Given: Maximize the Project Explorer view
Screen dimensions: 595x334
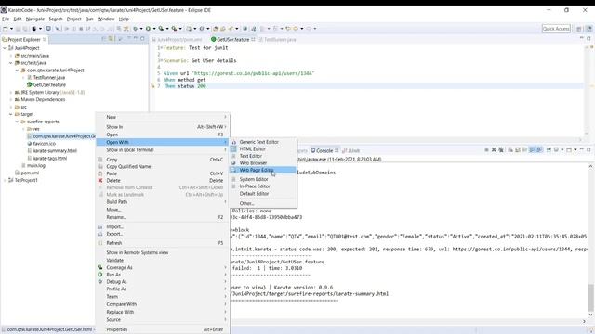Looking at the screenshot, I should [142, 39].
